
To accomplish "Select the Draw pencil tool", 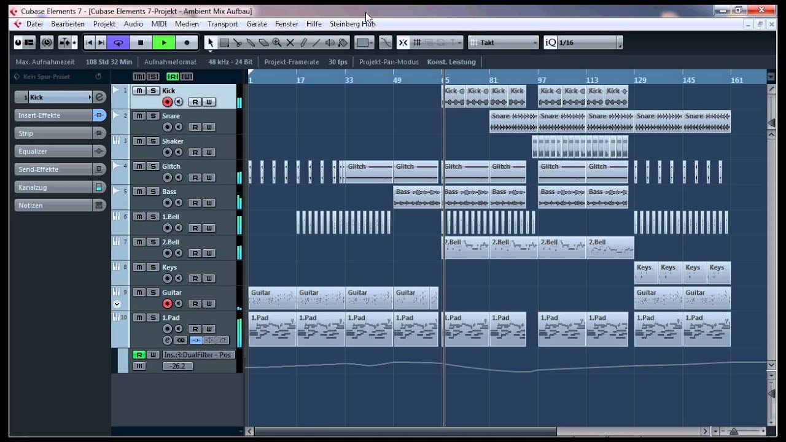I will point(303,42).
